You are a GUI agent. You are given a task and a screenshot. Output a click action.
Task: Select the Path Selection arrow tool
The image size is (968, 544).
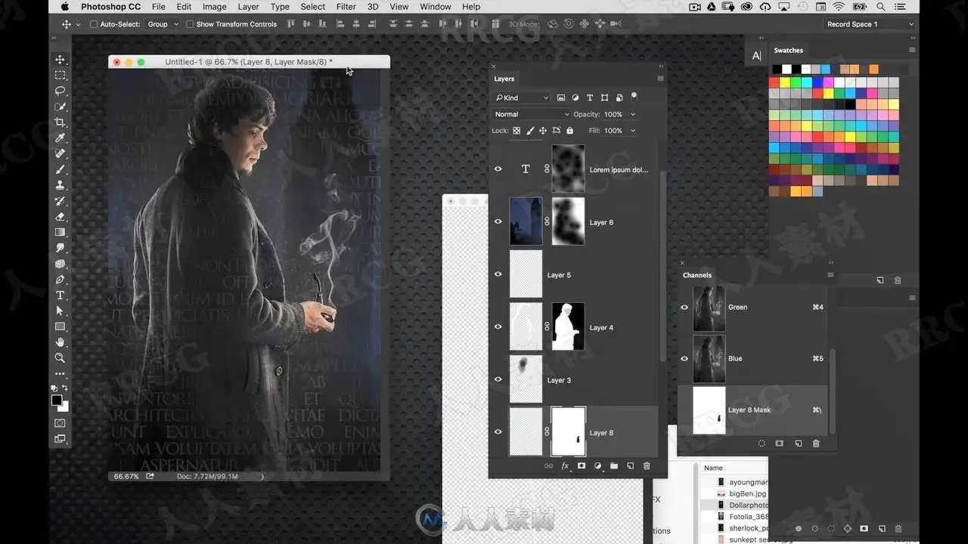click(60, 311)
